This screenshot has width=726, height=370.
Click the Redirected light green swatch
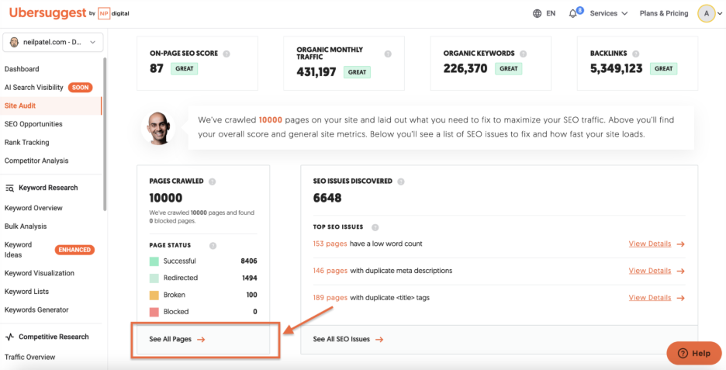(154, 278)
